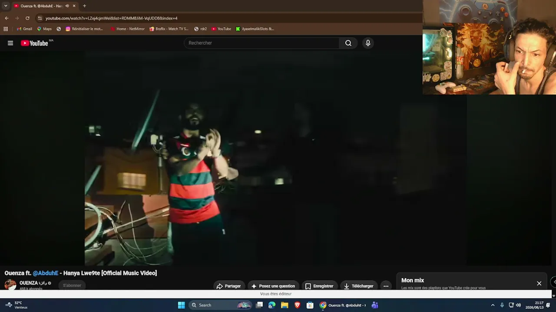Viewport: 556px width, 312px height.
Task: Switch to the Ouenza ft. @AbduhE tab
Action: click(42, 6)
